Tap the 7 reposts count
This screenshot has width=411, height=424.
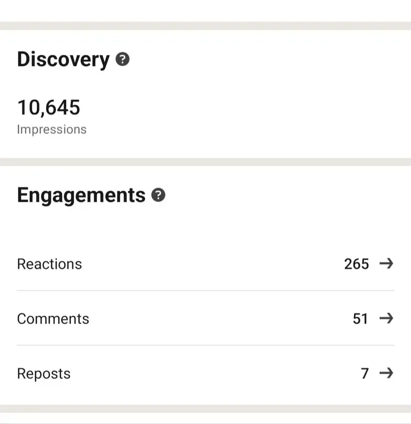tap(364, 374)
